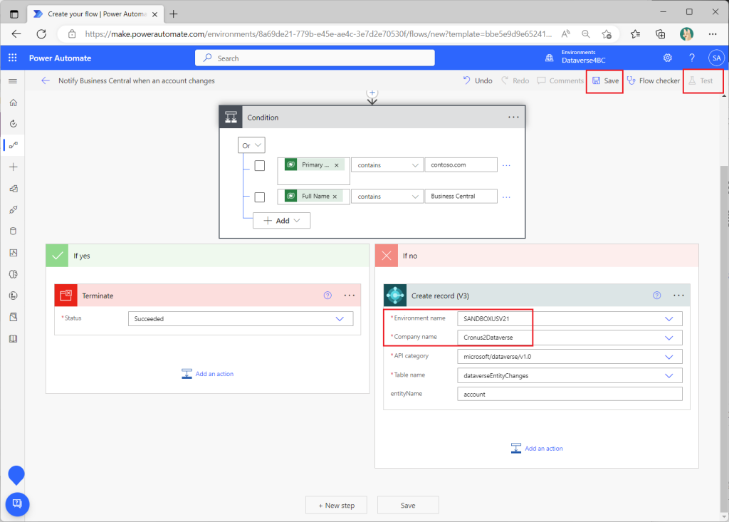Open help for the Terminate action
Viewport: 729px width, 522px height.
coord(327,296)
